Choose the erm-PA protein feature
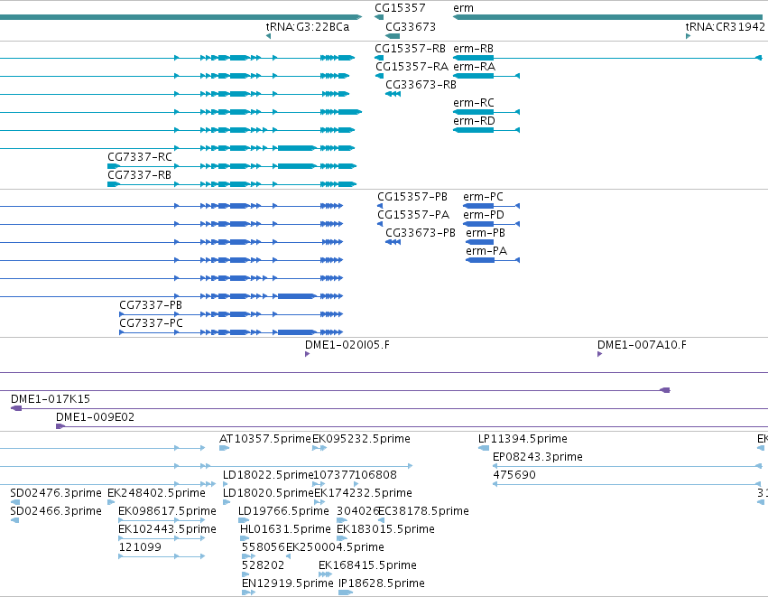 (493, 260)
